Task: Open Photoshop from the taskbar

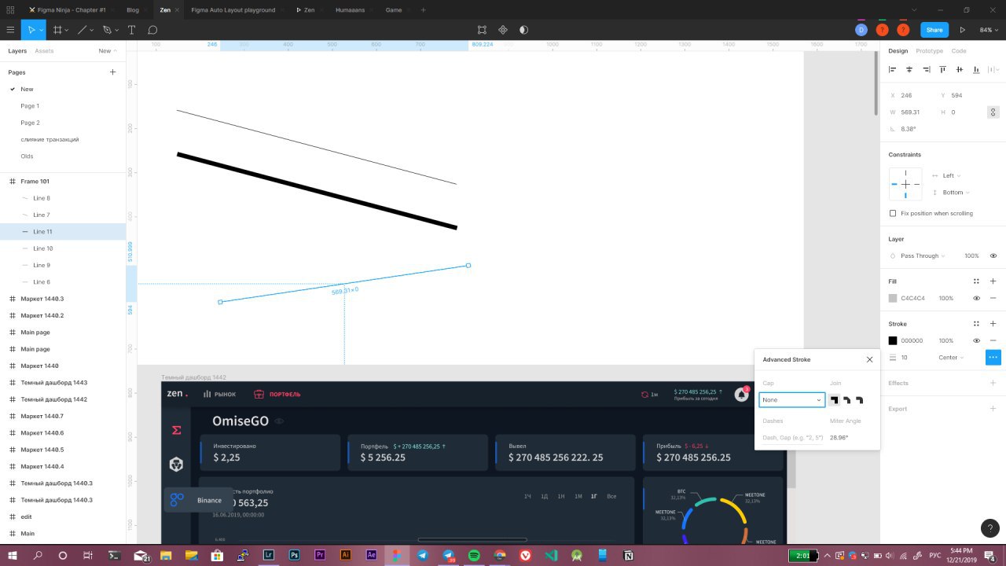Action: pos(295,555)
